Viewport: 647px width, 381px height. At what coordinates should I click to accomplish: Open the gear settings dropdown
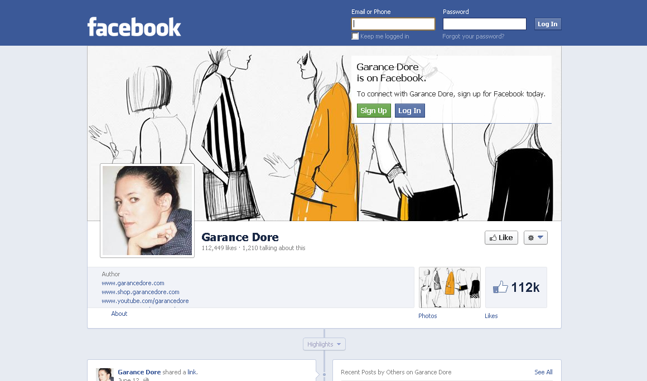(535, 238)
